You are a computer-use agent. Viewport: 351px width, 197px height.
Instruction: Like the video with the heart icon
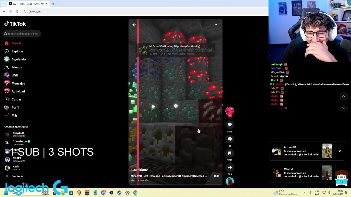tap(230, 125)
